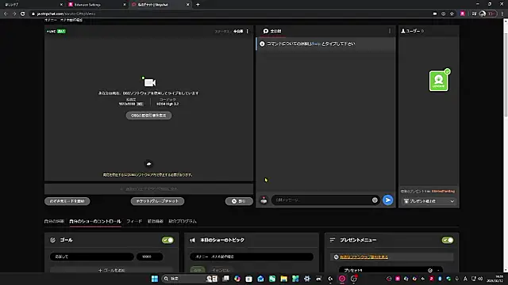This screenshot has height=285, width=508.
Task: Expand the プレゼント dropdown in users panel
Action: pos(429,201)
